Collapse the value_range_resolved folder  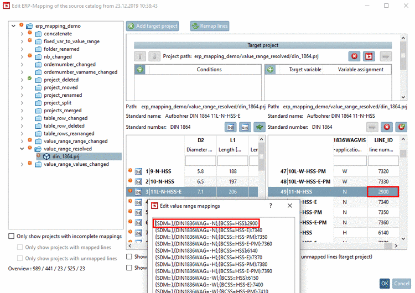coord(22,149)
